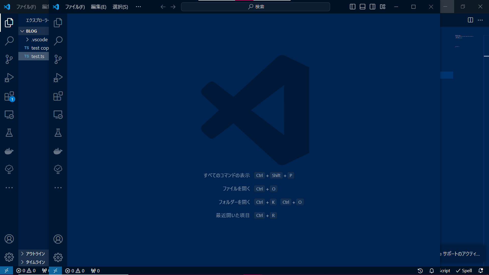Image resolution: width=489 pixels, height=275 pixels.
Task: Restore down the back window
Action: (463, 7)
